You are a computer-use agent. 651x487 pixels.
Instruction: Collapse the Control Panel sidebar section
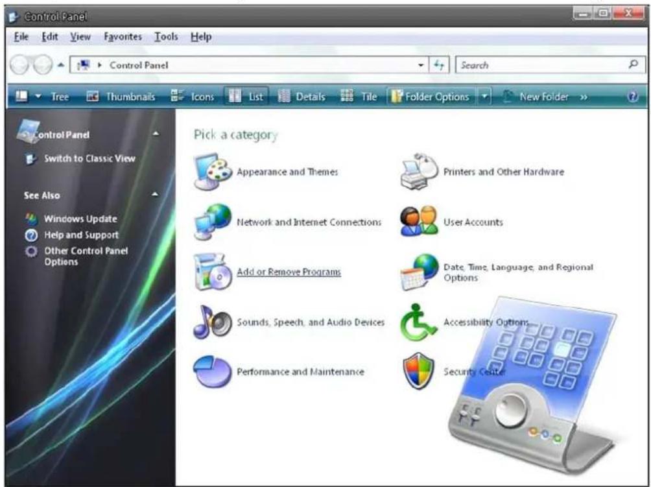(x=156, y=134)
